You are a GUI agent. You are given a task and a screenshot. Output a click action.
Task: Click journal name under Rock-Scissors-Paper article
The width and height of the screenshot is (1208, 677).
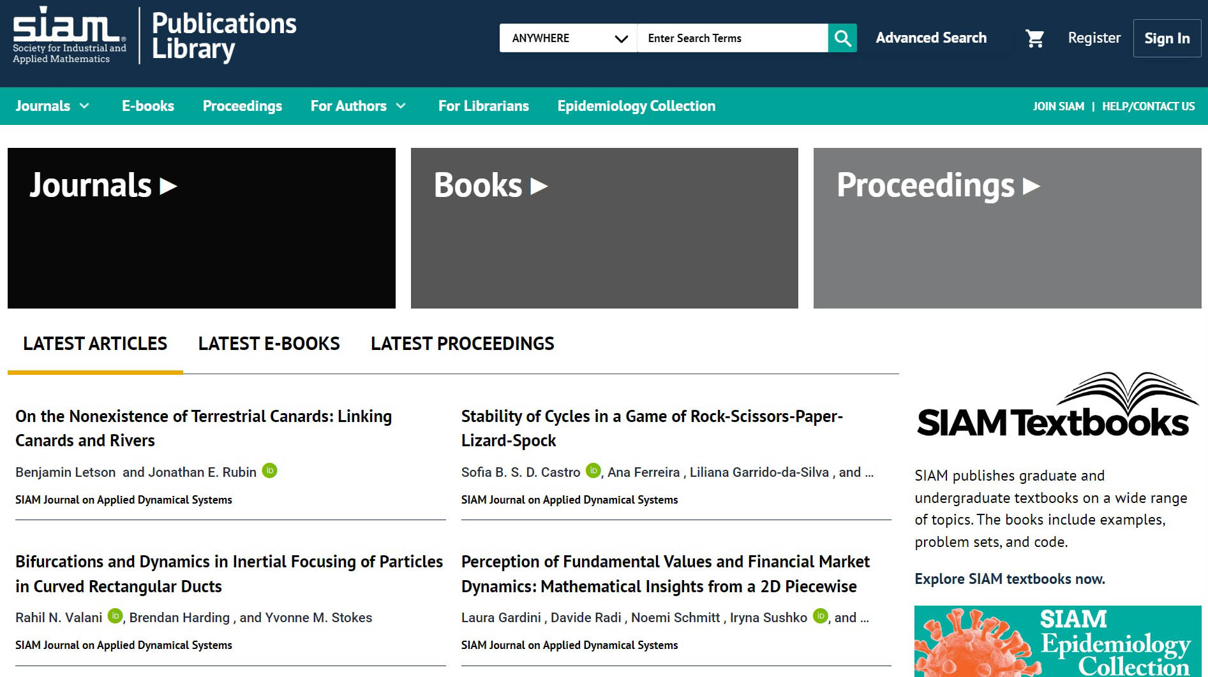570,500
